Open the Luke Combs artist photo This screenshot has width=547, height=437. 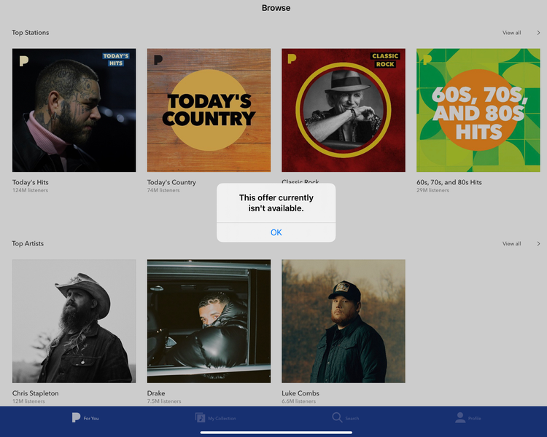(344, 321)
